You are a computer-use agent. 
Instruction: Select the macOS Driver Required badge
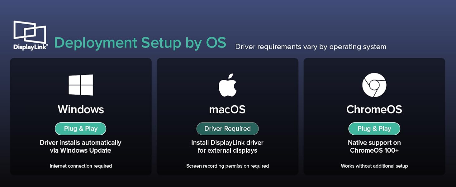(x=227, y=129)
